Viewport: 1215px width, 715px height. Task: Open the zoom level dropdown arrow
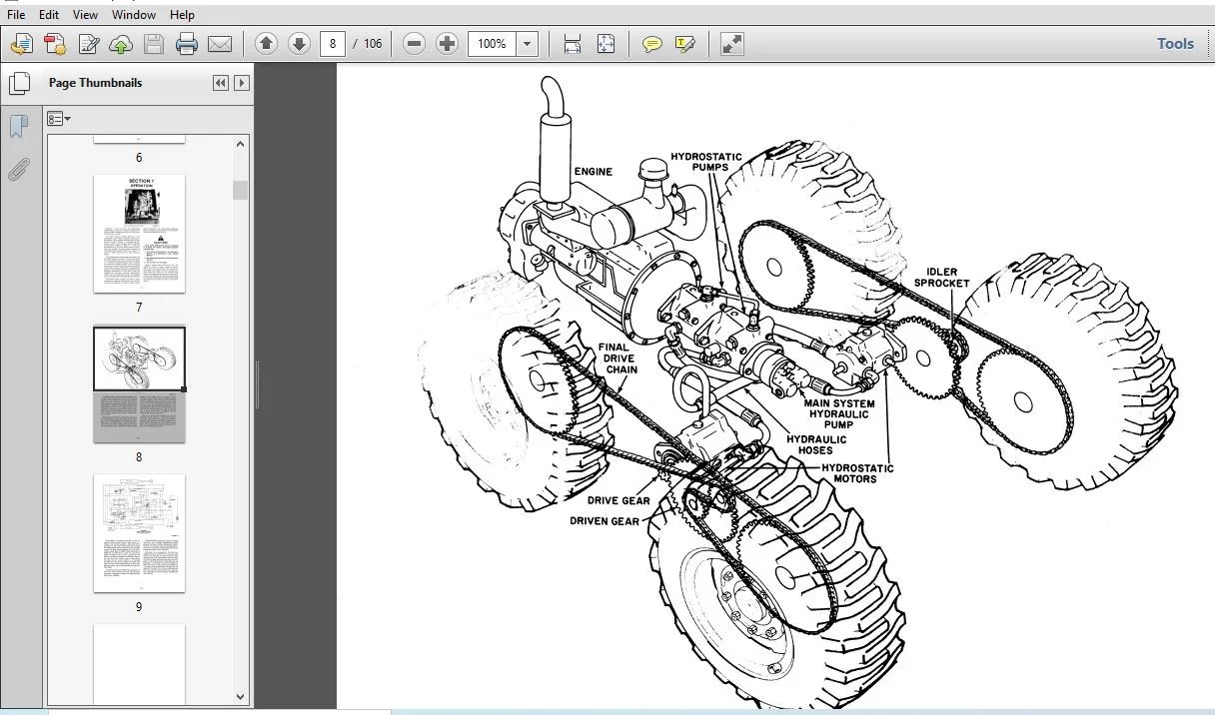point(528,44)
